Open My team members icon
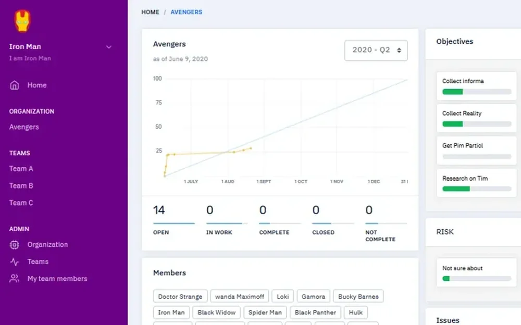Viewport: 521px width, 325px height. coord(14,279)
